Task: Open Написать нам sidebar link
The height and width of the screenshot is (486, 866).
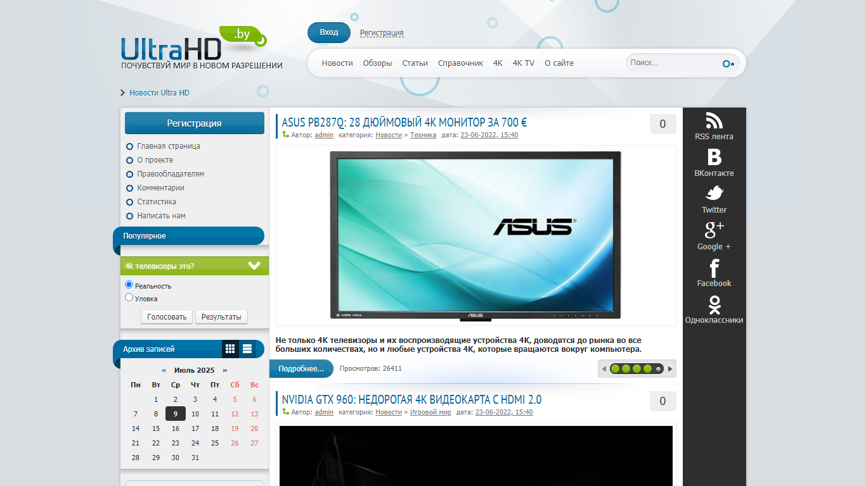Action: pyautogui.click(x=161, y=216)
